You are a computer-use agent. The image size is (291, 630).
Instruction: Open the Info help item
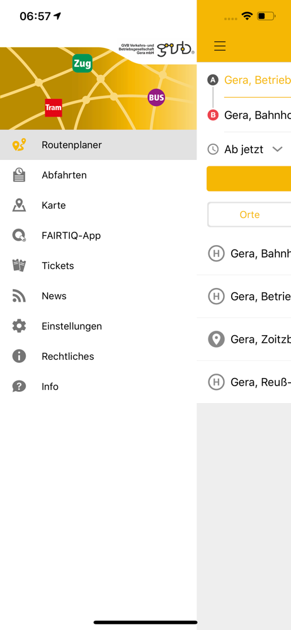98,387
